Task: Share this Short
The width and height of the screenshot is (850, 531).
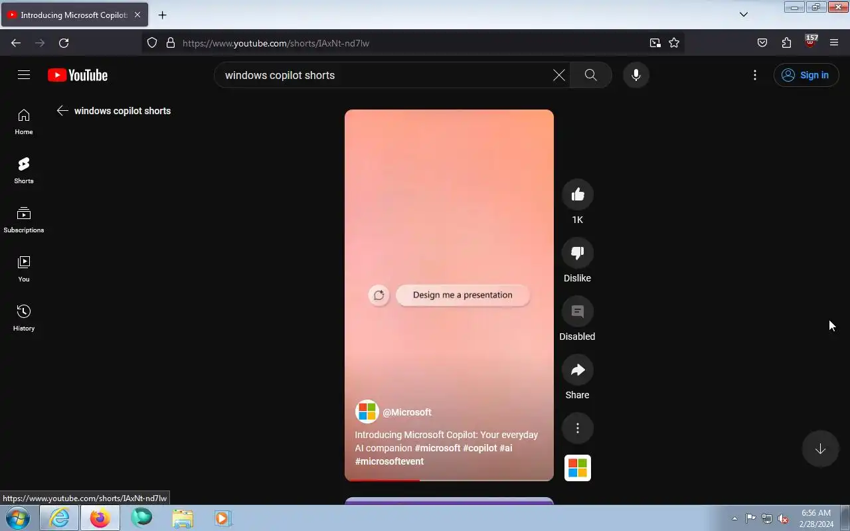Action: pos(578,370)
